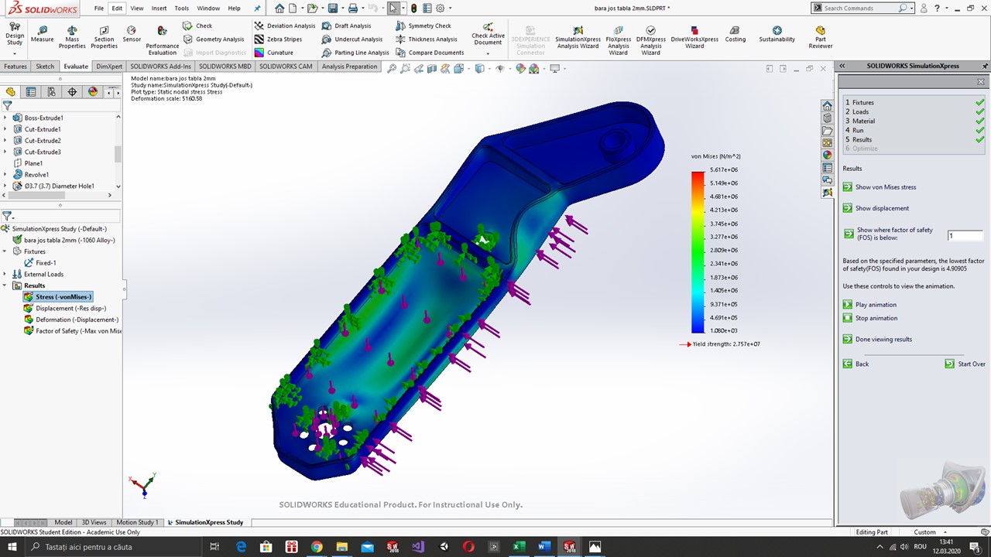The width and height of the screenshot is (991, 557).
Task: Open the Costing tool
Action: 736,34
